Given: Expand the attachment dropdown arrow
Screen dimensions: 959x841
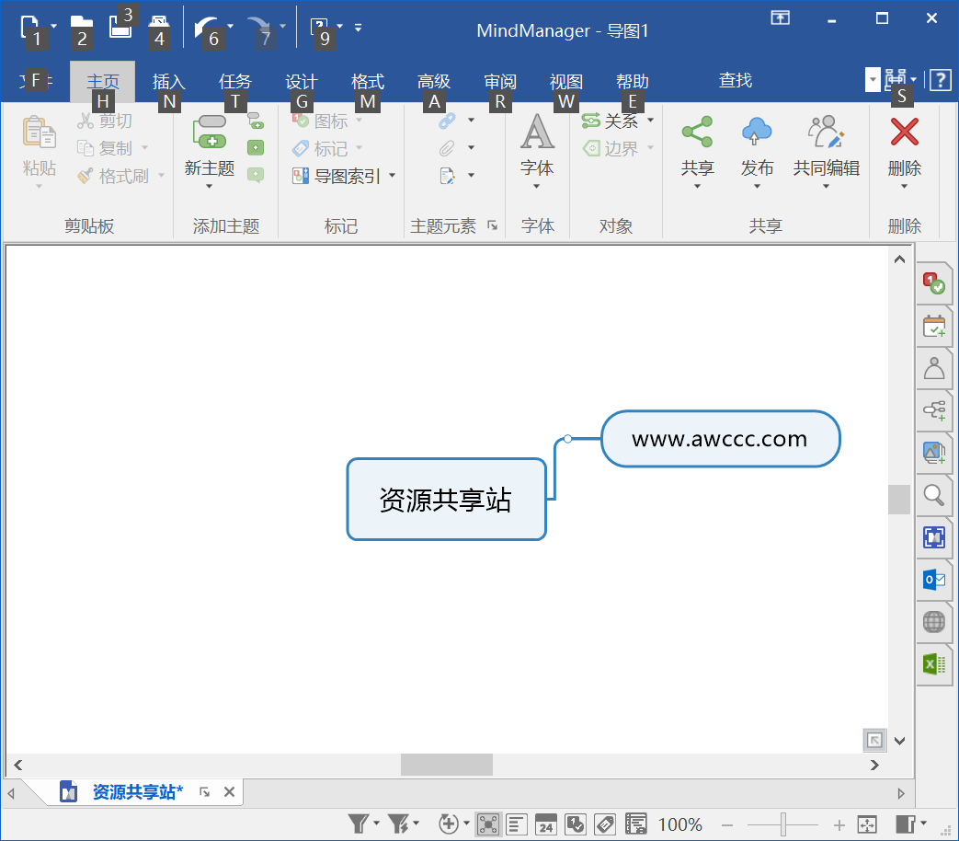Looking at the screenshot, I should pyautogui.click(x=471, y=148).
